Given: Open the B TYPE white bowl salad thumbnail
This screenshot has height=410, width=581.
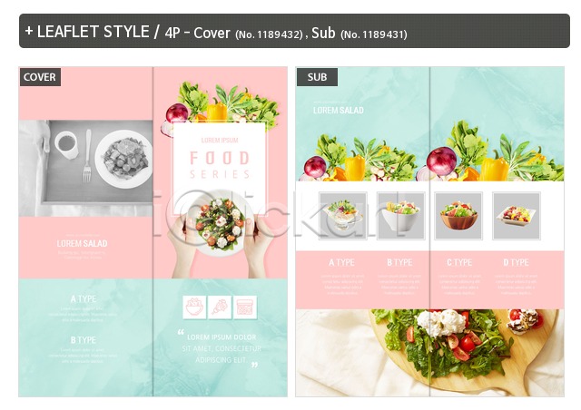Looking at the screenshot, I should [401, 216].
